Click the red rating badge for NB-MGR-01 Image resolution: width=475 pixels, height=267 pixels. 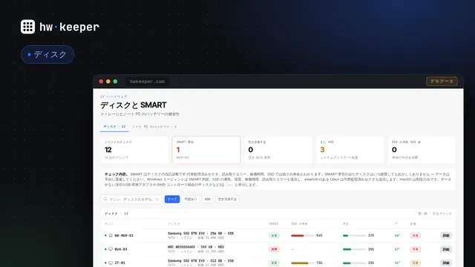click(415, 236)
